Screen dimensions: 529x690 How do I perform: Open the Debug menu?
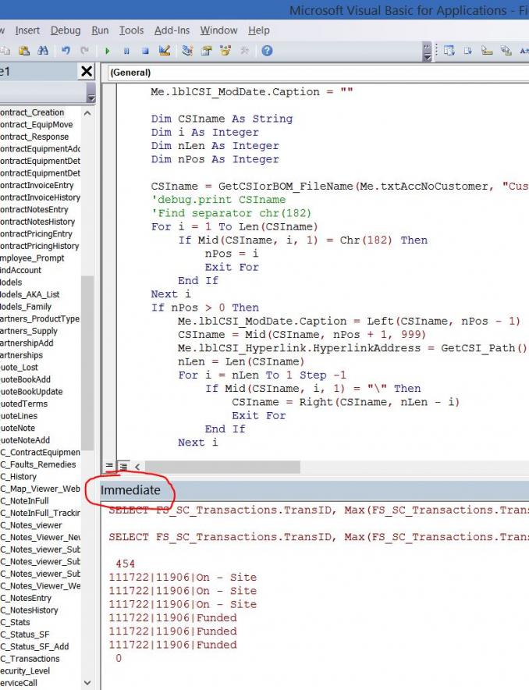pos(66,30)
